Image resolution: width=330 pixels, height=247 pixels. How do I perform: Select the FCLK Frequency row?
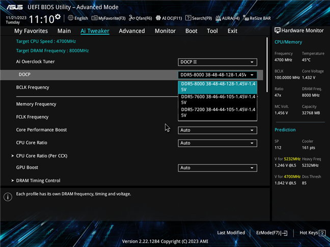pos(32,117)
